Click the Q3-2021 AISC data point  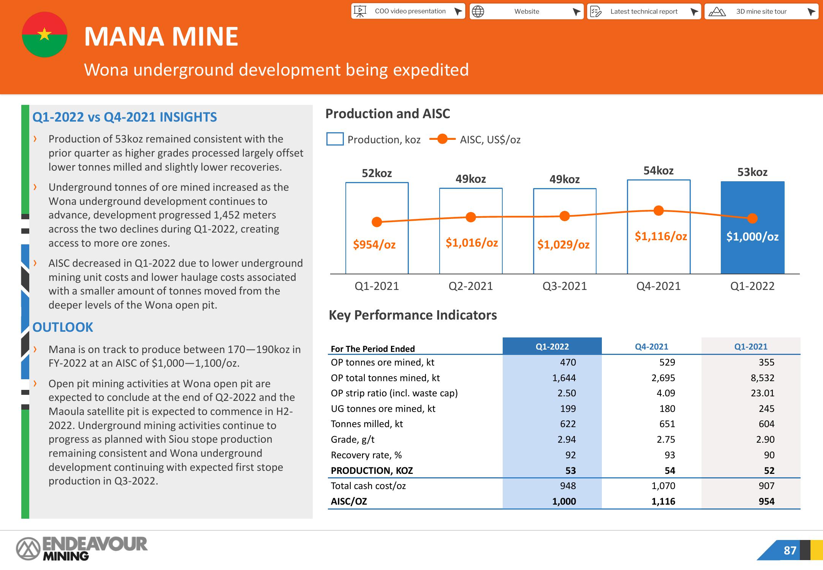[565, 216]
